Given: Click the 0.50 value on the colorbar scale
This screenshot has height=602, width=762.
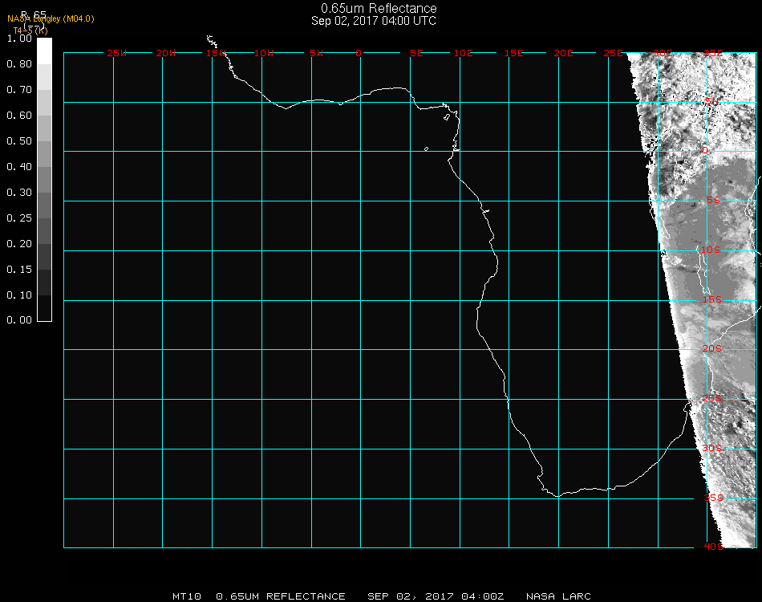Looking at the screenshot, I should point(18,141).
